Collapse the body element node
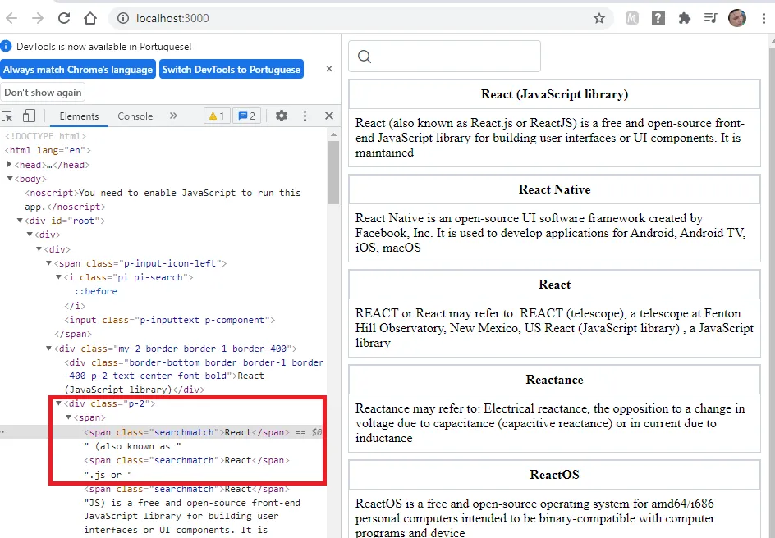 pyautogui.click(x=9, y=179)
